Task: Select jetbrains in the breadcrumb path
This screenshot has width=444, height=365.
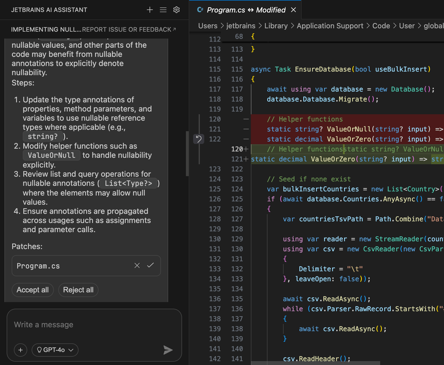Action: (241, 26)
